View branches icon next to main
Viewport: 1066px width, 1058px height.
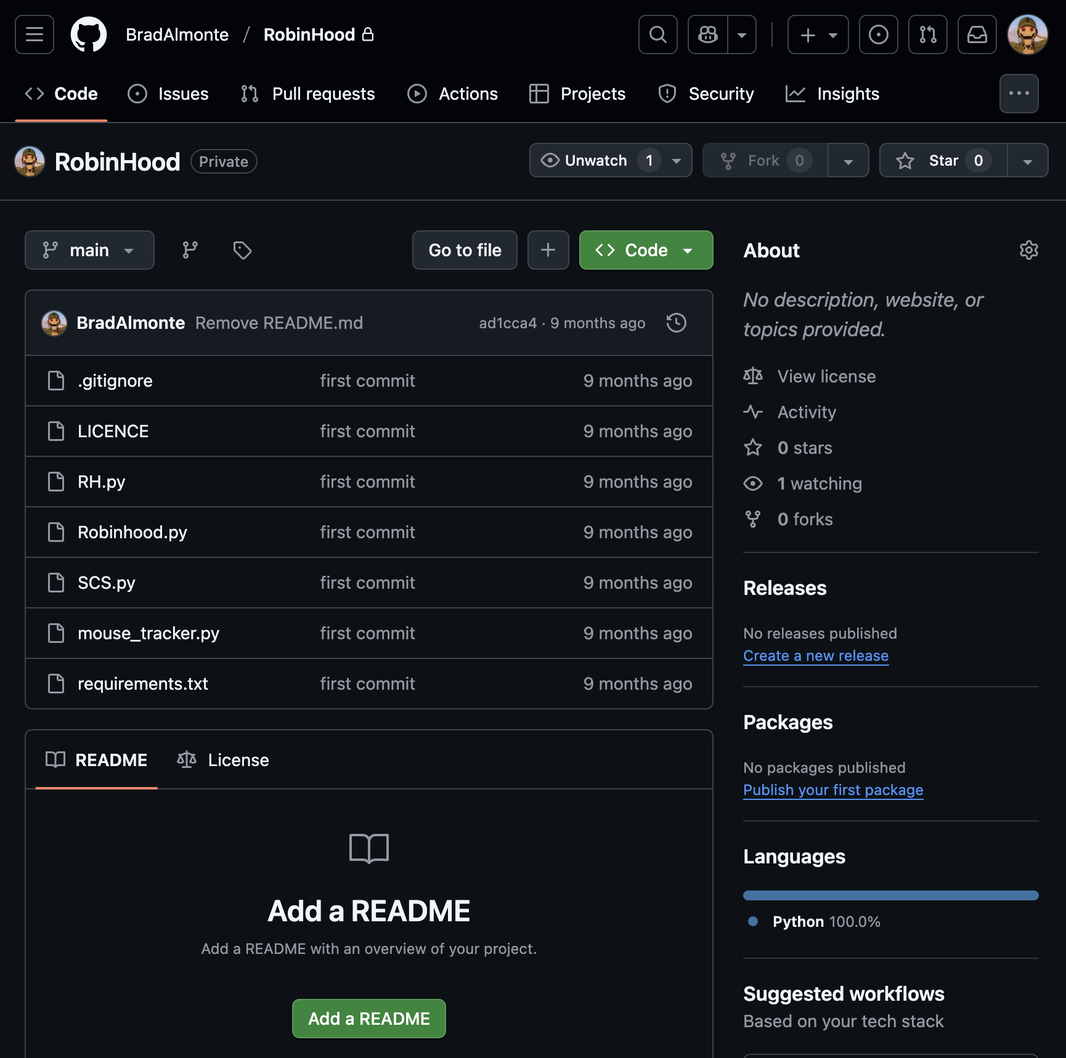click(x=190, y=250)
